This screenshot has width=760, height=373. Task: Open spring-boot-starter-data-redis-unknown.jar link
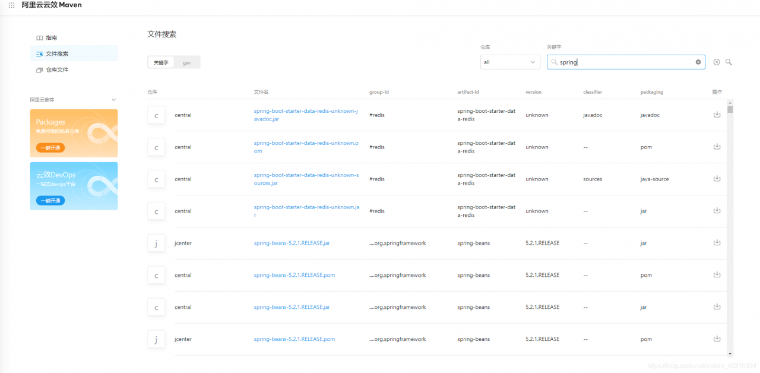[x=306, y=211]
